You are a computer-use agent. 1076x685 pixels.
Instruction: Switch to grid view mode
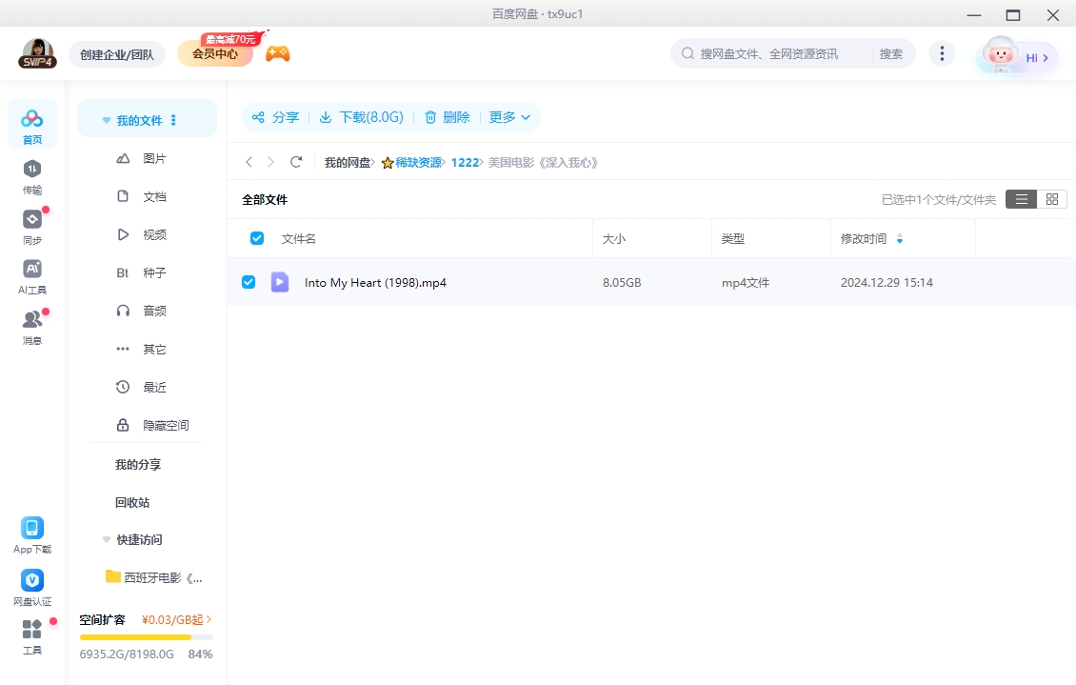[1051, 199]
